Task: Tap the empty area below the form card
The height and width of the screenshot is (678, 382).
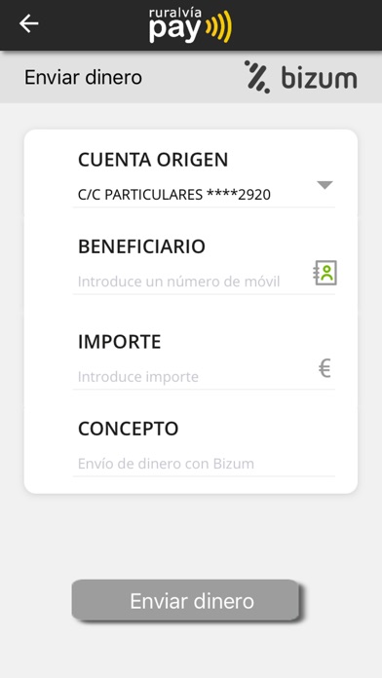Action: click(191, 536)
